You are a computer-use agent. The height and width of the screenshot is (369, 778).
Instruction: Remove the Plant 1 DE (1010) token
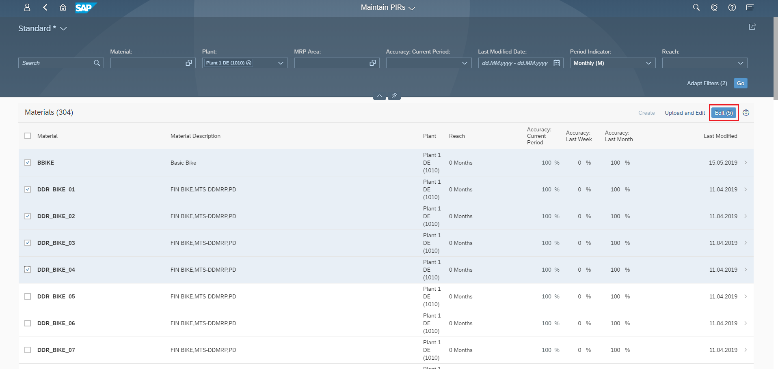pos(249,63)
